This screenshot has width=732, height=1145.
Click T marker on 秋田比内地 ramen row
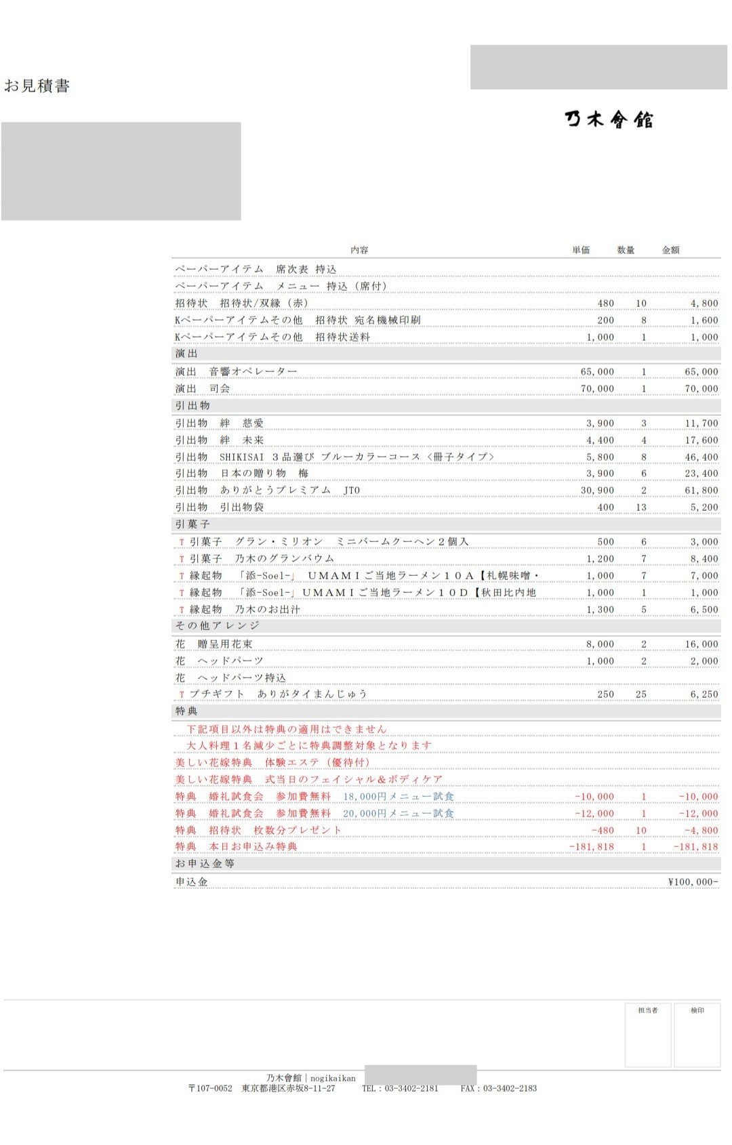click(182, 593)
